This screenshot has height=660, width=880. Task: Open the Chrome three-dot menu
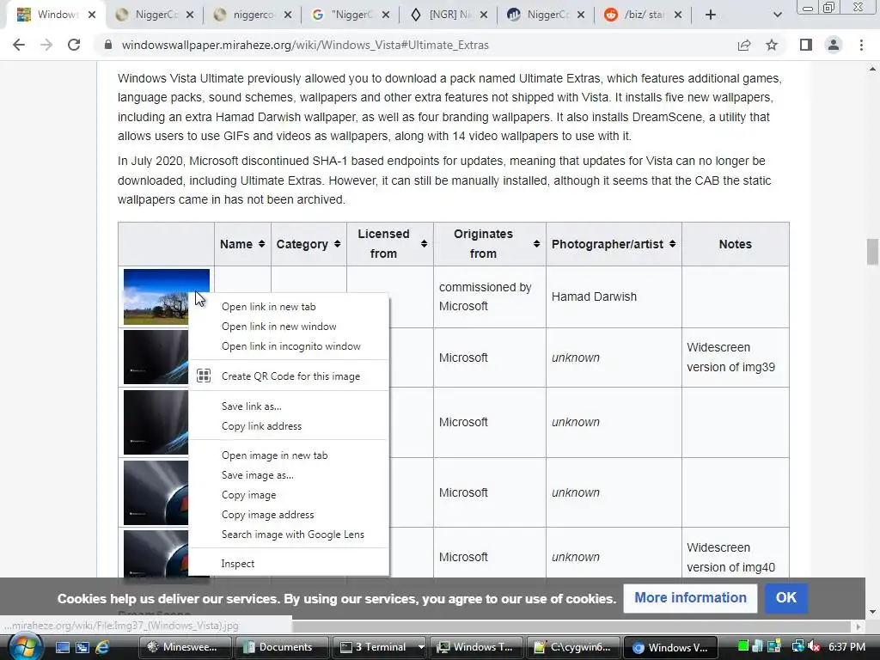861,45
